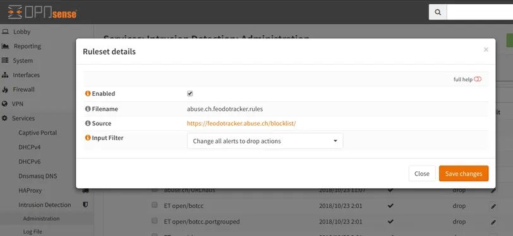The image size is (513, 236).
Task: Edit the ET open/botcc ruleset pencil
Action: click(493, 206)
